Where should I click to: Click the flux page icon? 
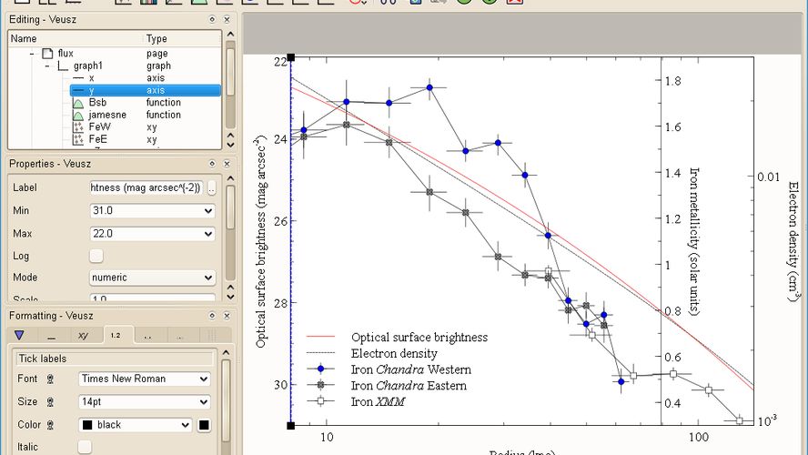click(x=47, y=54)
